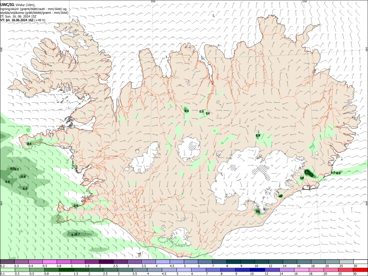Click the 0.9 precipitation value on the map
The height and width of the screenshot is (276, 368).
pyautogui.click(x=187, y=111)
